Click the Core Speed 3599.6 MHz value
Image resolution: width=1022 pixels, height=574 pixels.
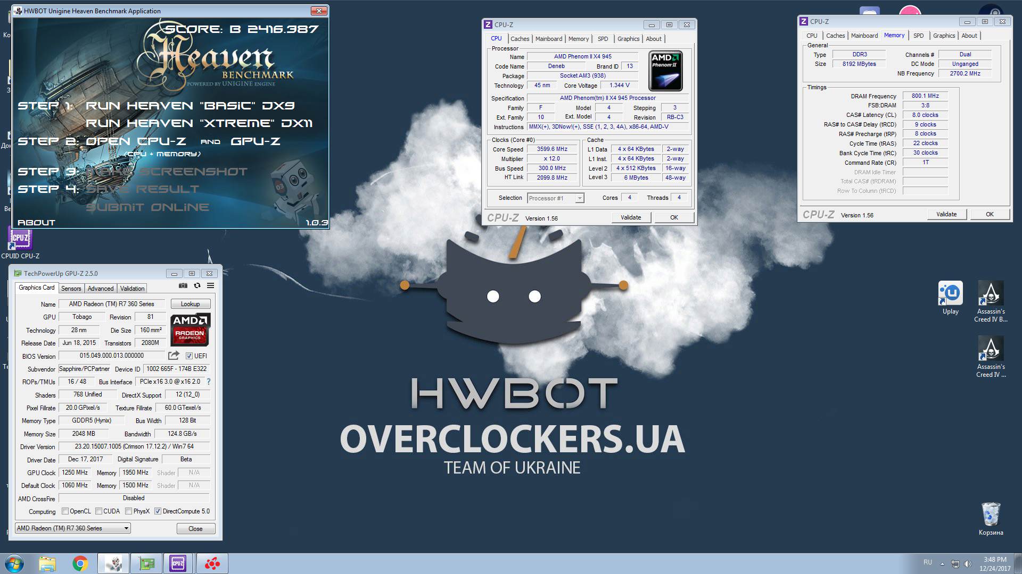point(552,149)
